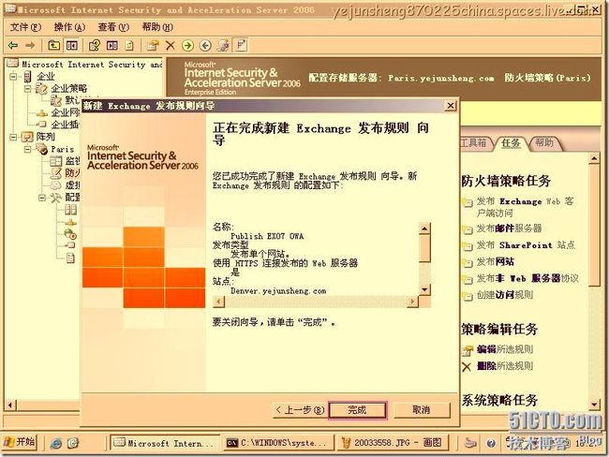Switch to 20033558.JPG - 画图 taskbar window
The height and width of the screenshot is (457, 609).
click(393, 443)
